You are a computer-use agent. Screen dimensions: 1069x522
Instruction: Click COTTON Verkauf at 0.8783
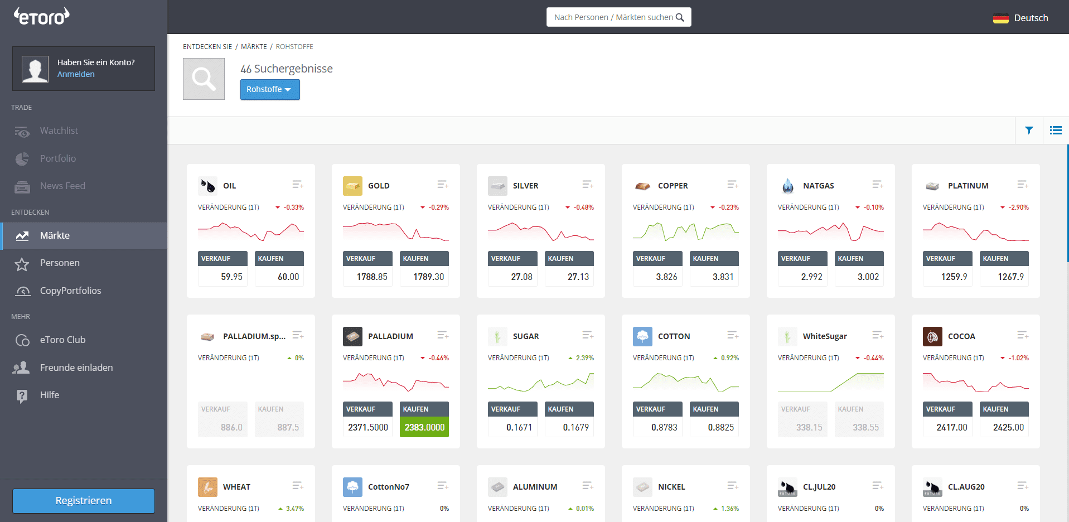tap(657, 419)
